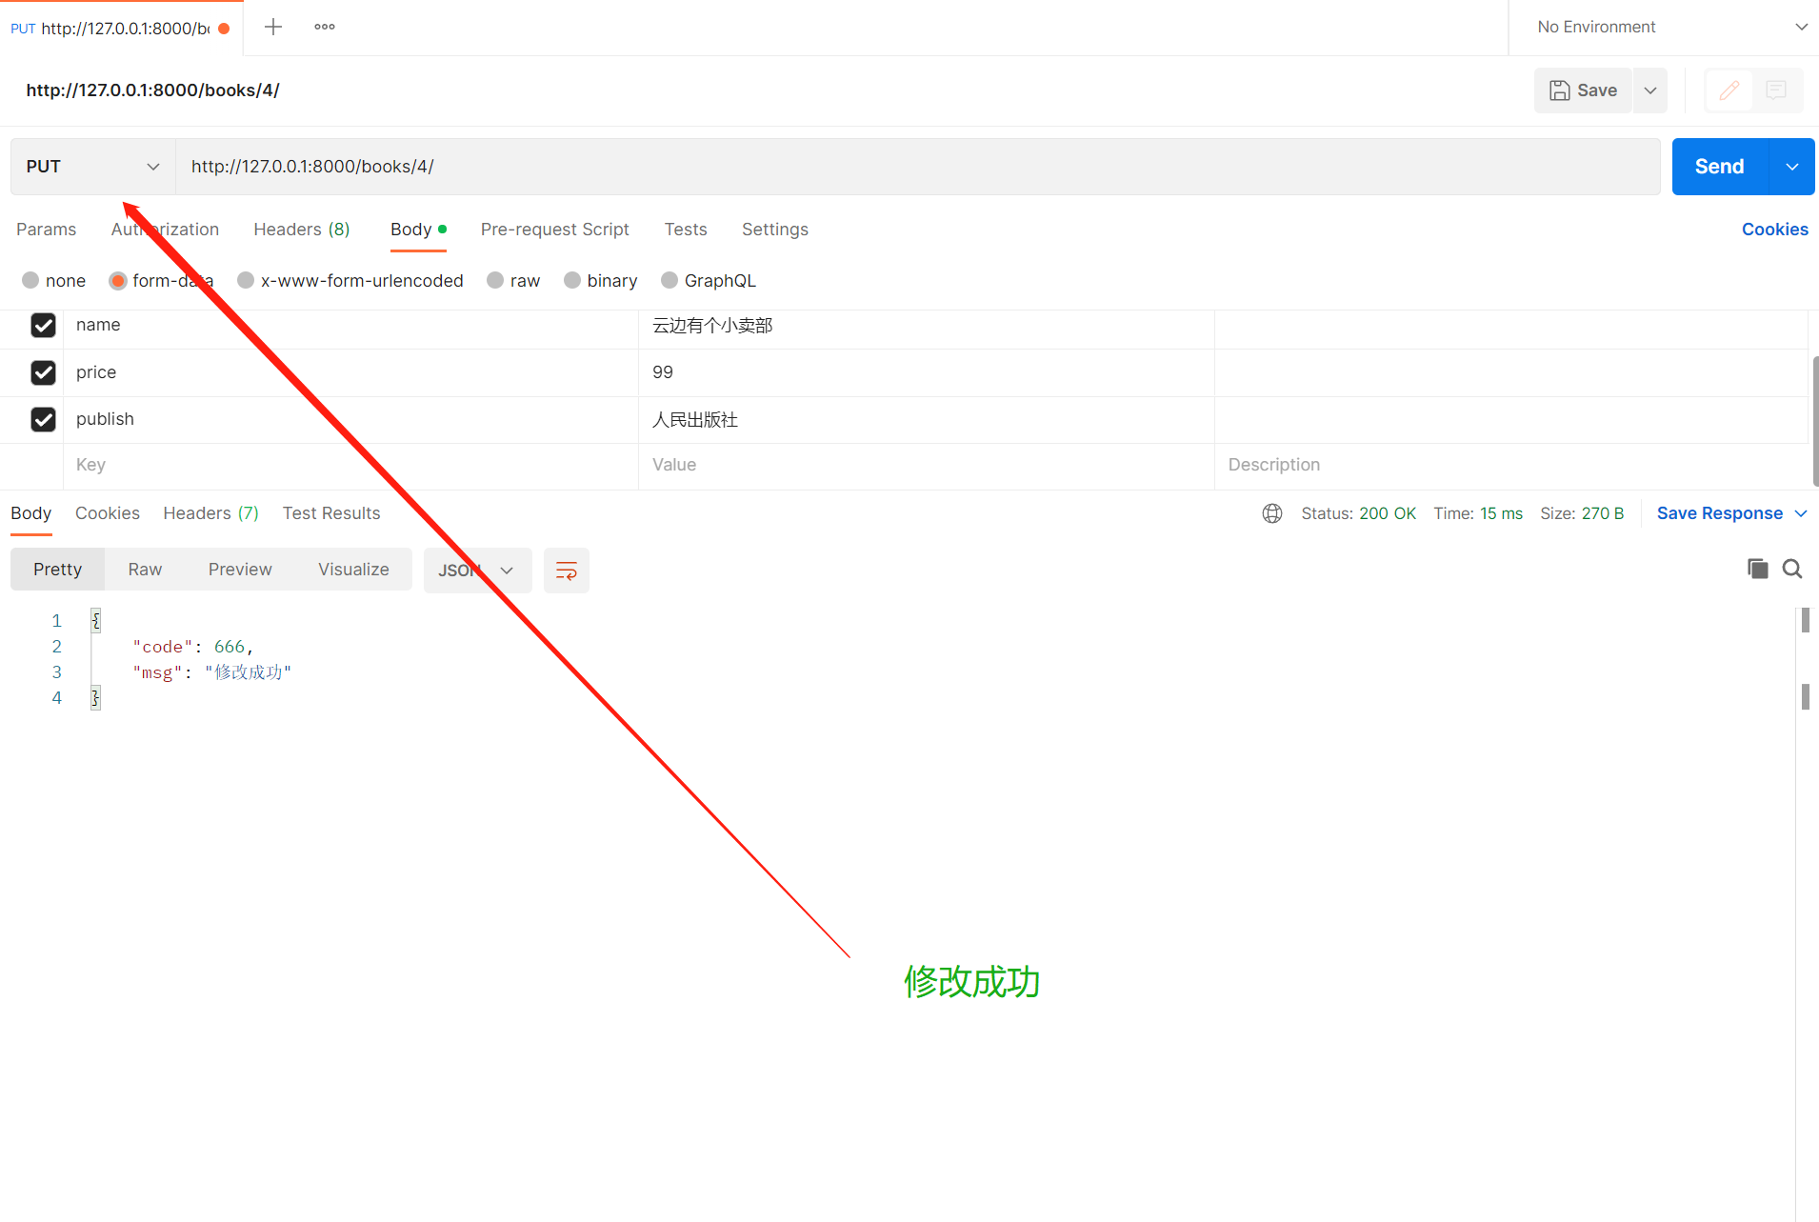Expand the Send button arrow dropdown
Viewport: 1819px width, 1222px height.
pos(1792,167)
